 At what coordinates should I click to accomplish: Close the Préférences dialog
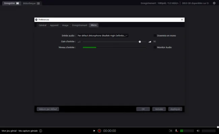point(182,20)
